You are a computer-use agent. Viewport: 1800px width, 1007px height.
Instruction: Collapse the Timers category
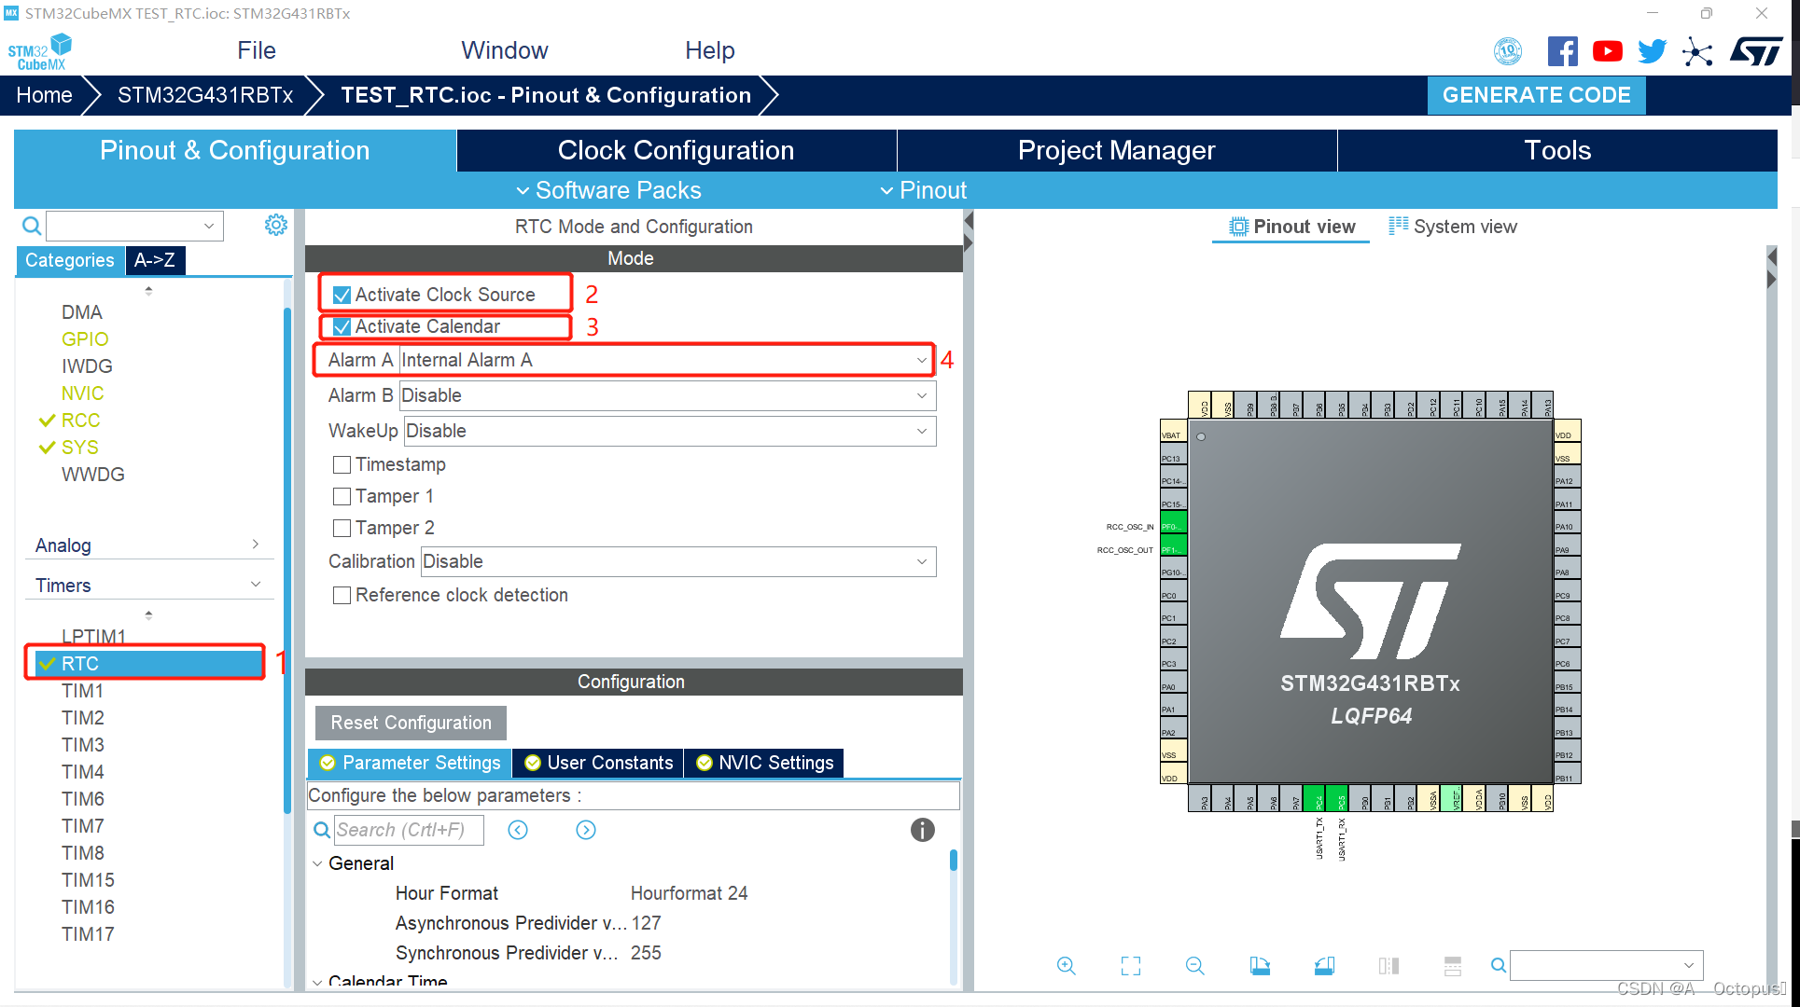pos(255,585)
